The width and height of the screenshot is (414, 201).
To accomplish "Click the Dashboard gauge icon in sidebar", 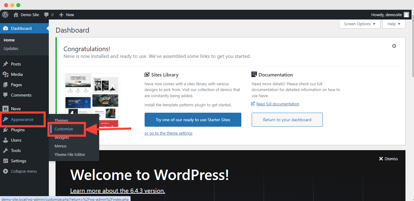I will point(5,28).
